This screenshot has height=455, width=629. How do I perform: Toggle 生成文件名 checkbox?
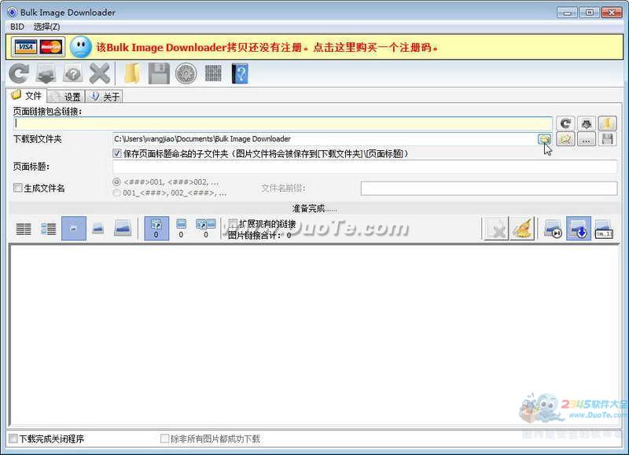(18, 189)
